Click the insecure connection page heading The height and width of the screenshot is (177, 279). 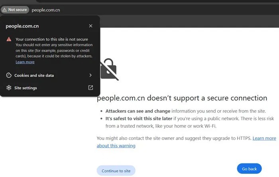coord(182,98)
